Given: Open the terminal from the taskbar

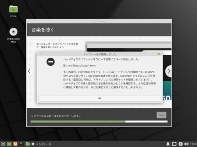Looking at the screenshot, I should [21, 144].
